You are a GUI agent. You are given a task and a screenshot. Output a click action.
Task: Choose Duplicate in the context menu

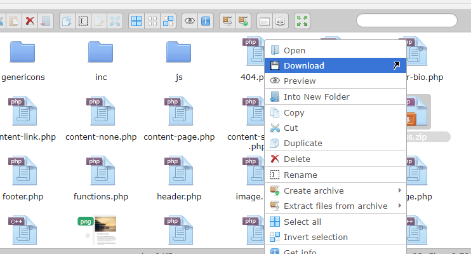tap(335, 143)
